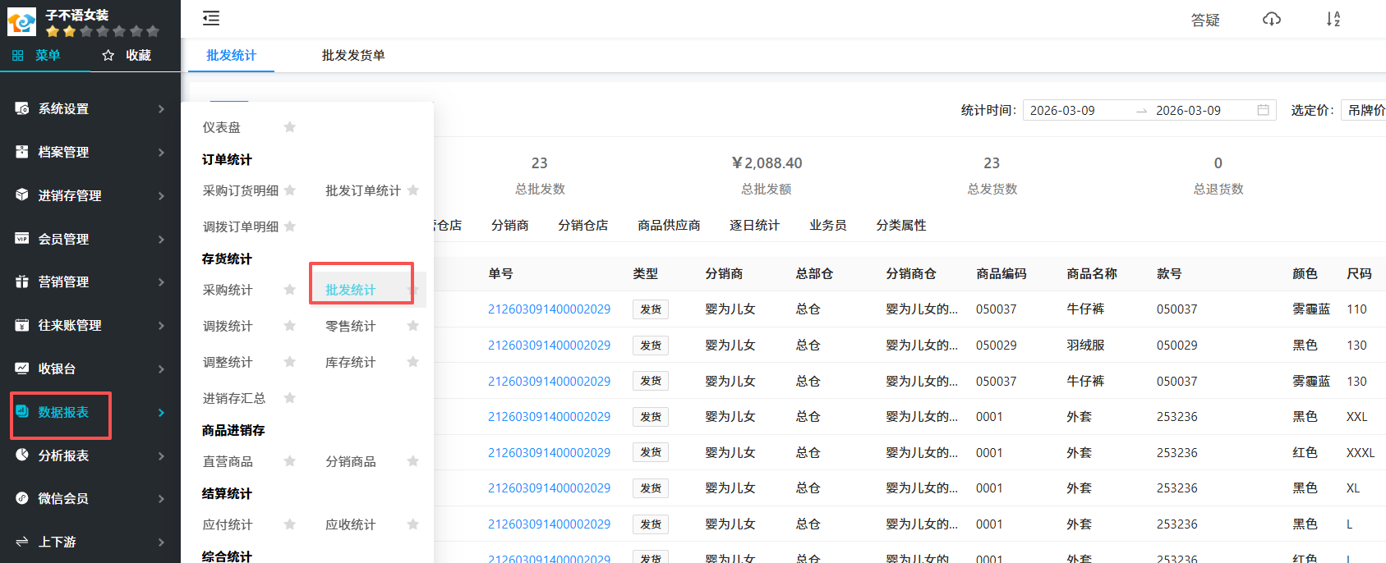The image size is (1386, 563).
Task: Expand 进销存管理 menu
Action: click(x=90, y=195)
